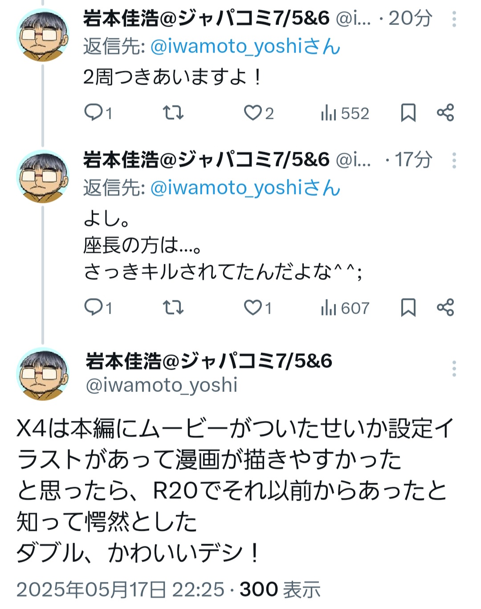Like the 2周つきあいますよ tweet
The width and height of the screenshot is (481, 609).
[258, 113]
